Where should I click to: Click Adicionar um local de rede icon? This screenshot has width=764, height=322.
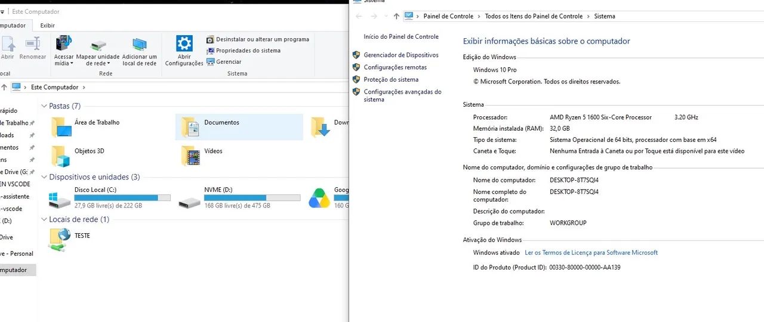pyautogui.click(x=140, y=44)
